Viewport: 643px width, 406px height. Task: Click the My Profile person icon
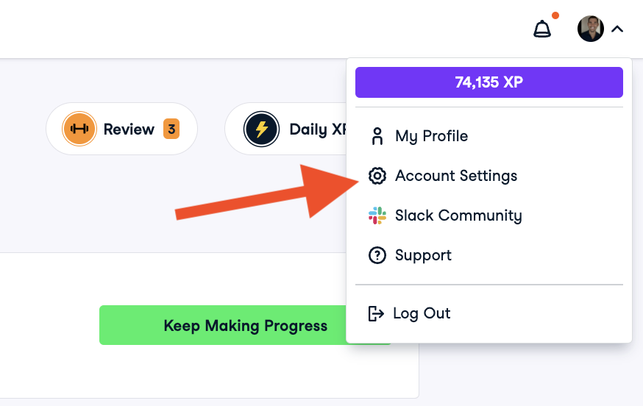377,136
